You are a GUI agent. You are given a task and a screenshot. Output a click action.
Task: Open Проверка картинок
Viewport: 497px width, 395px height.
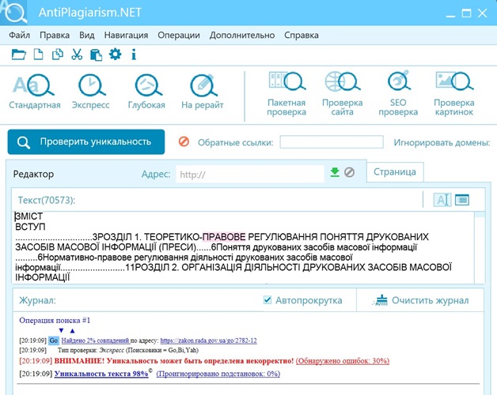pos(454,94)
